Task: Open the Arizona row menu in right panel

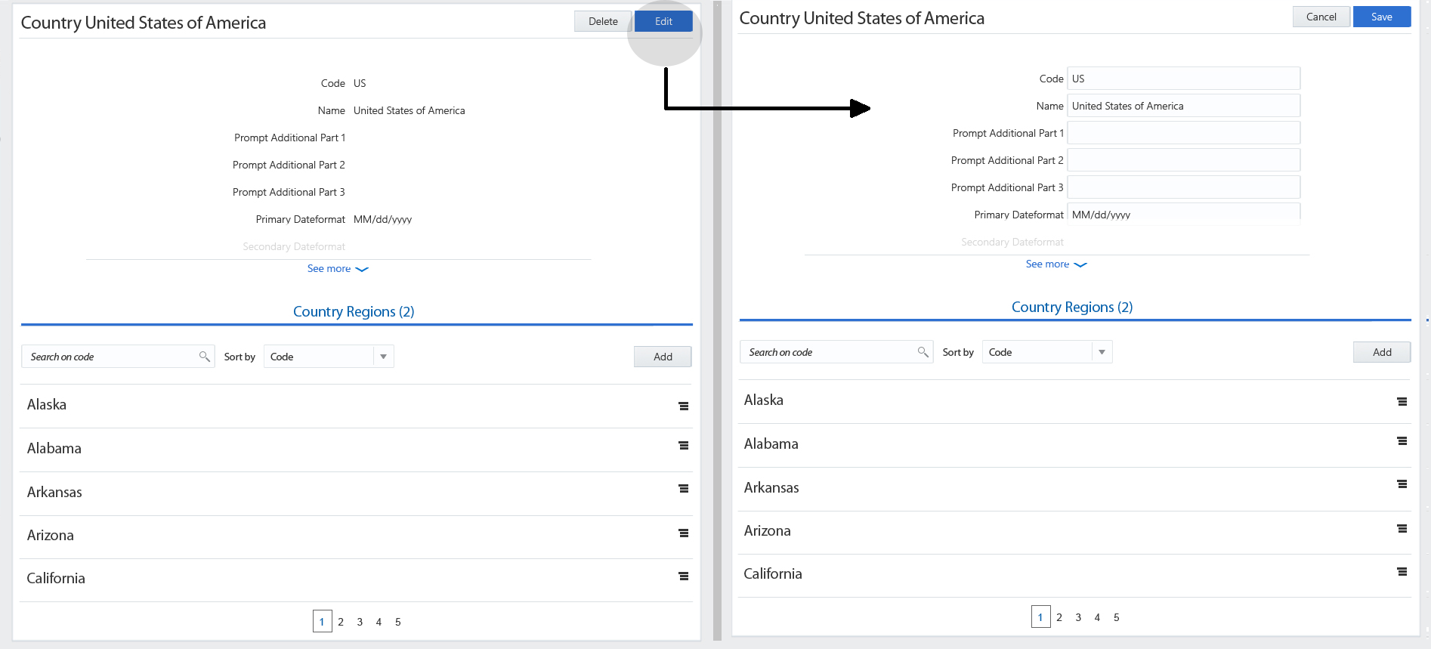Action: point(1402,529)
